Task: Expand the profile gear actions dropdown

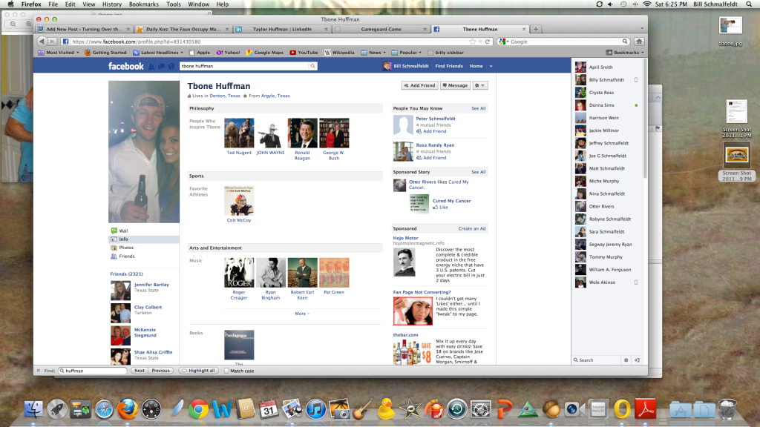Action: pos(480,85)
